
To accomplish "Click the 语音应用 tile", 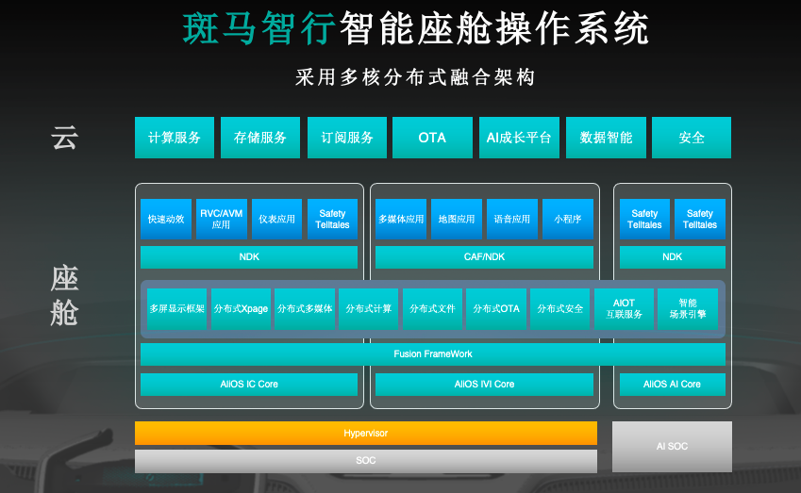I will tap(512, 219).
